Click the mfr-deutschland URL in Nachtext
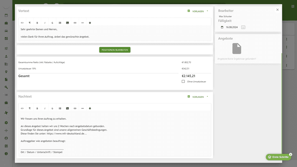The image size is (297, 167). click(67, 134)
